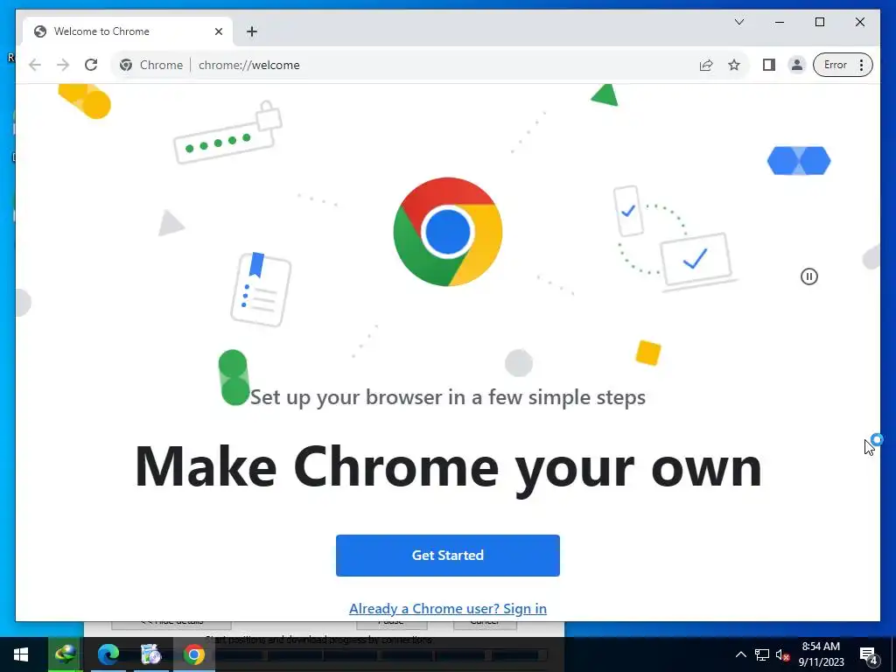This screenshot has height=672, width=896.
Task: Go forward to the next page
Action: pos(63,65)
